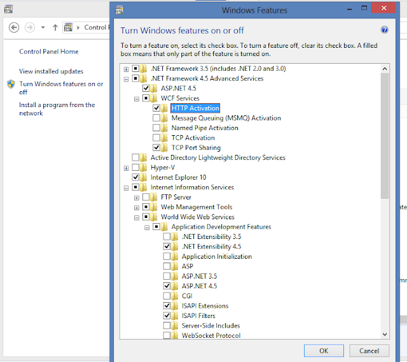The image size is (407, 362).
Task: Click the Windows Features title bar icon
Action: [119, 10]
